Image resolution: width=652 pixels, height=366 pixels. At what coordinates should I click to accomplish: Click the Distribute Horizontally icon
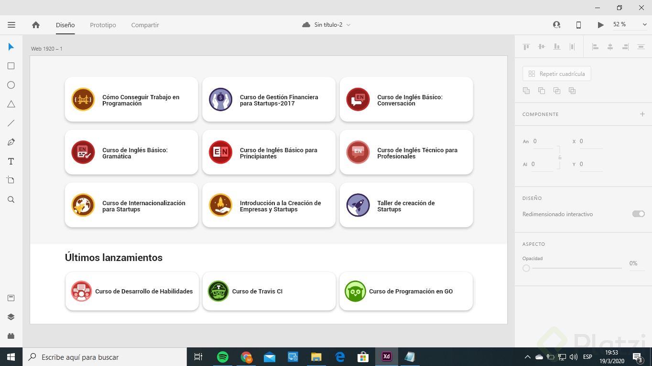[x=641, y=47]
